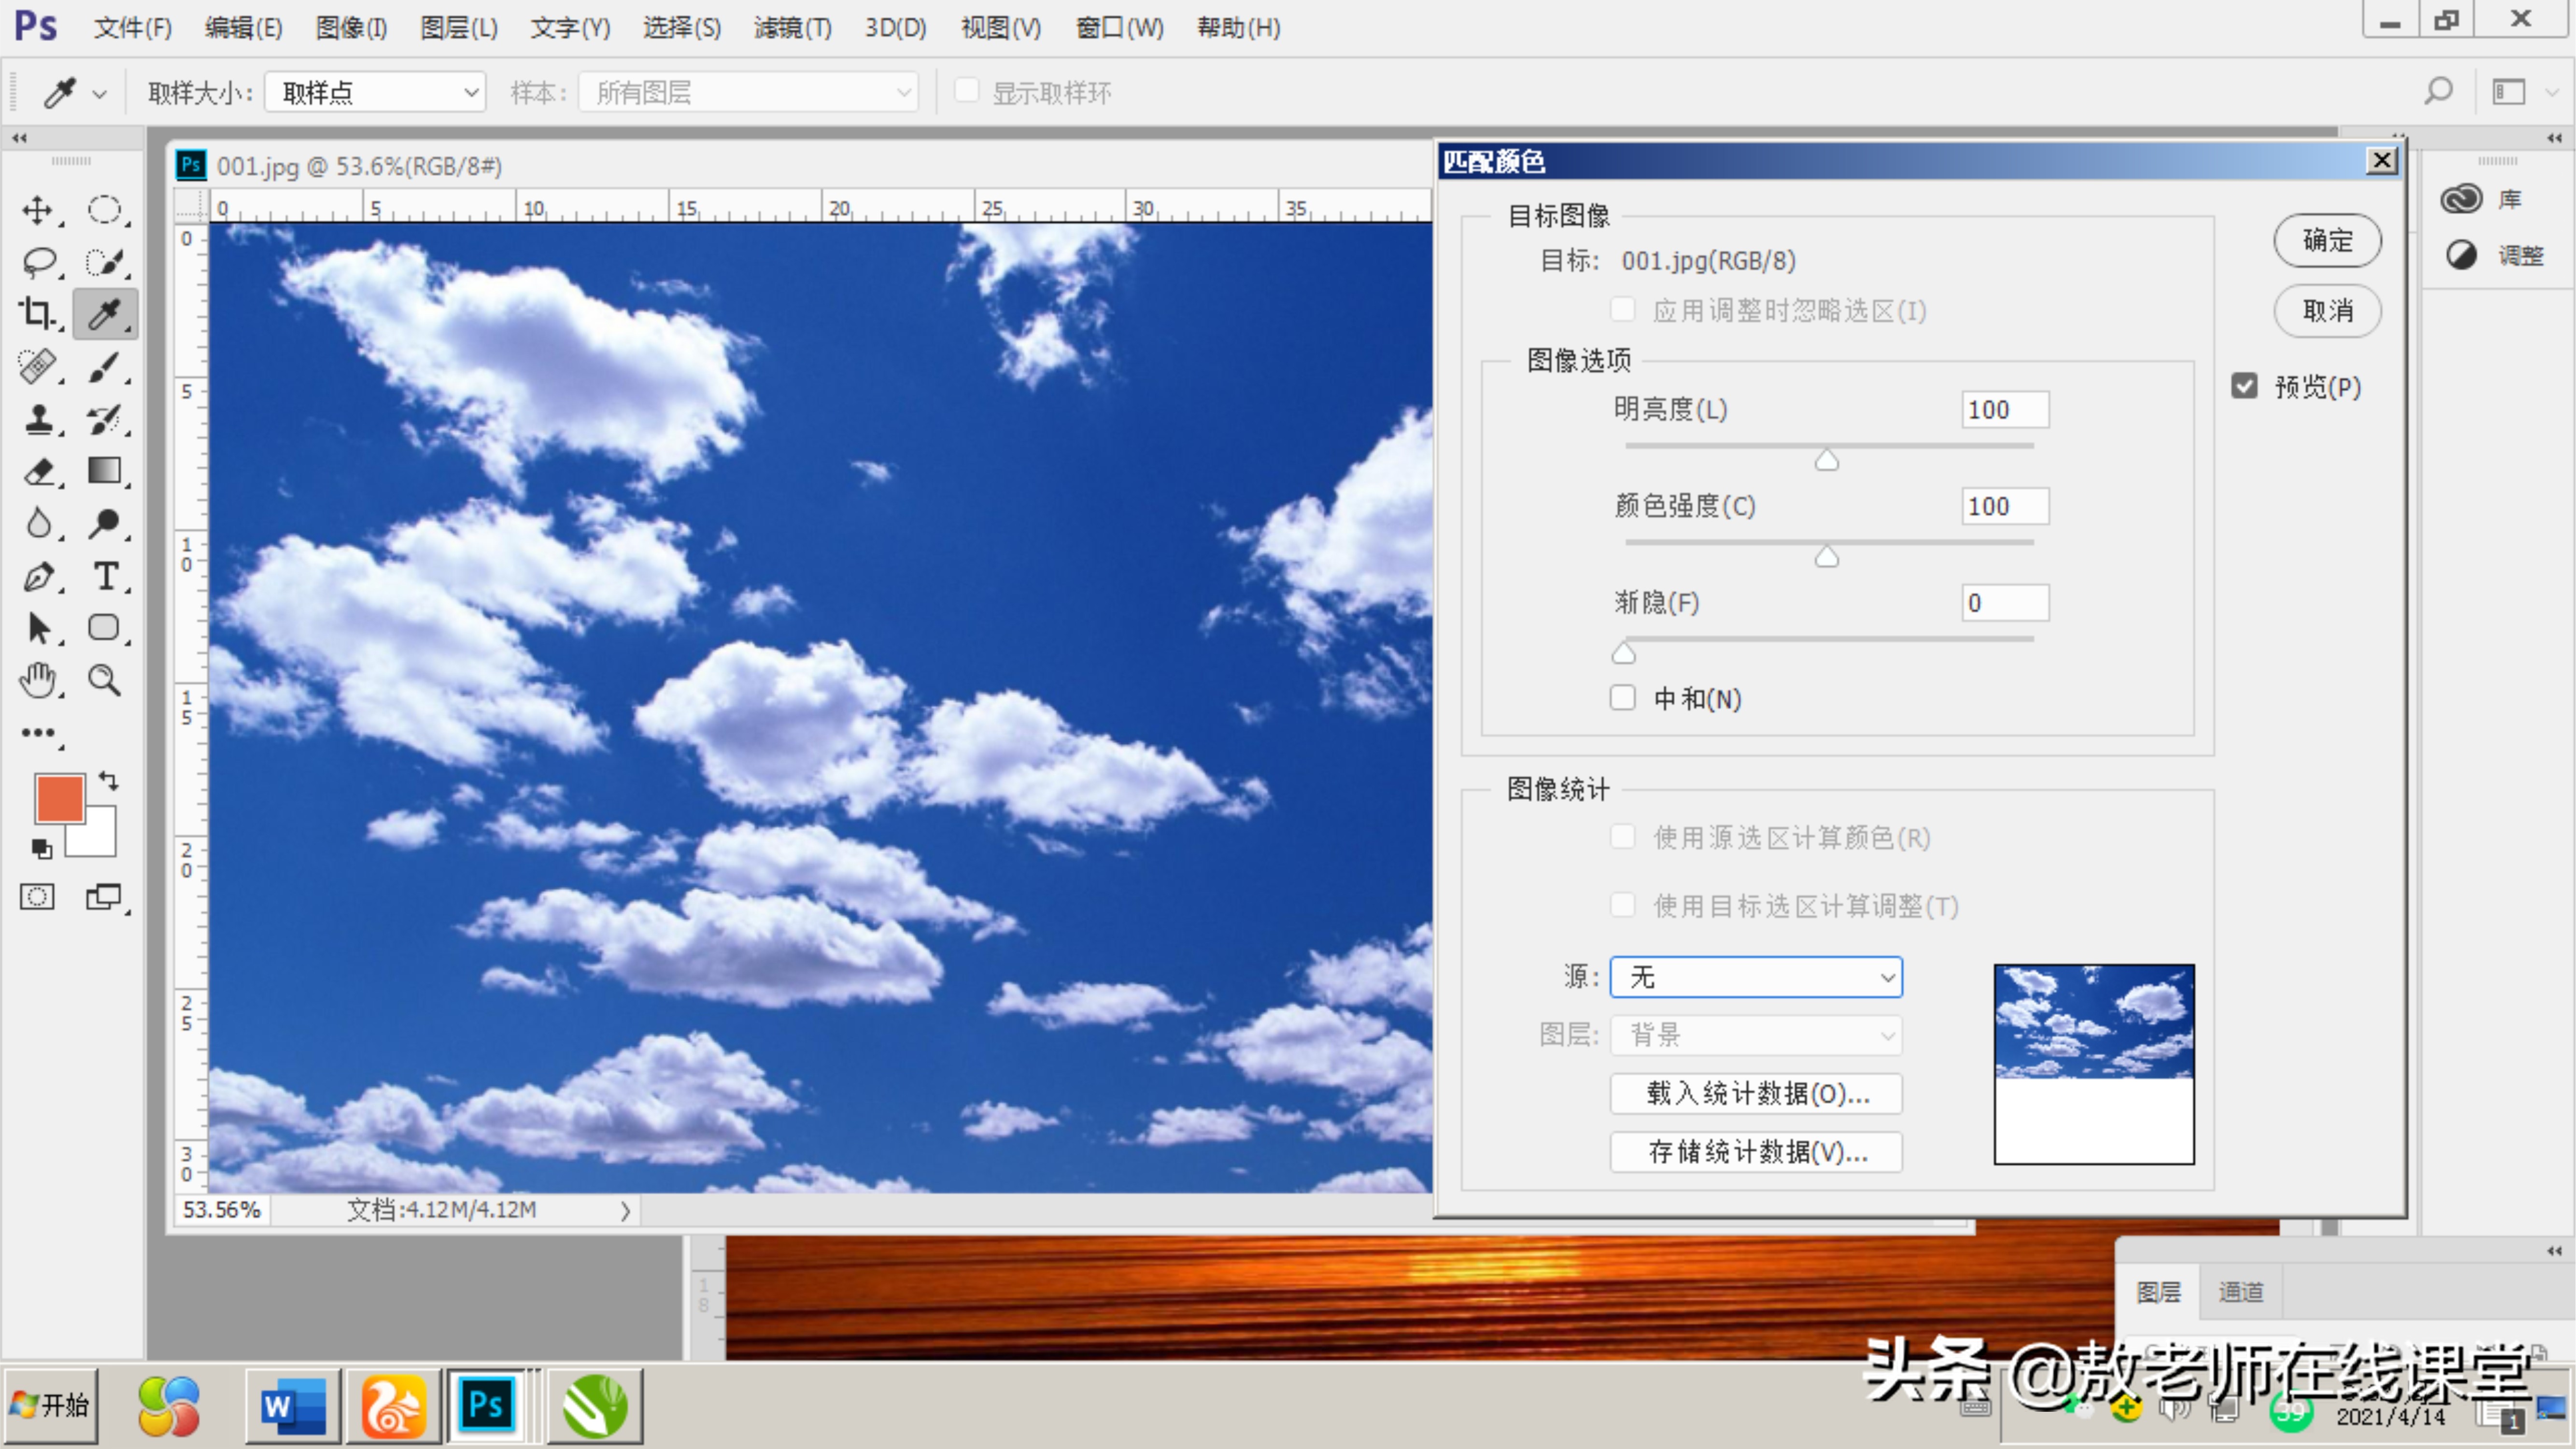This screenshot has height=1449, width=2576.
Task: Toggle use source selection to calculate colors
Action: click(1623, 837)
